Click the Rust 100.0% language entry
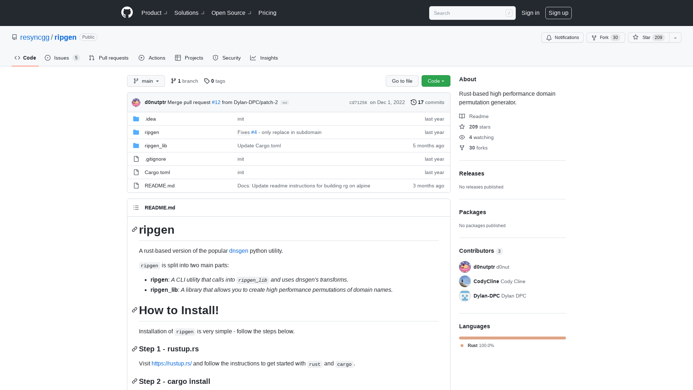This screenshot has height=390, width=693. (x=477, y=346)
